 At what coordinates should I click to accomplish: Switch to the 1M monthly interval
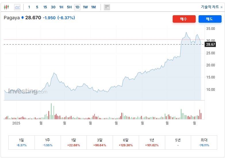pos(93,7)
